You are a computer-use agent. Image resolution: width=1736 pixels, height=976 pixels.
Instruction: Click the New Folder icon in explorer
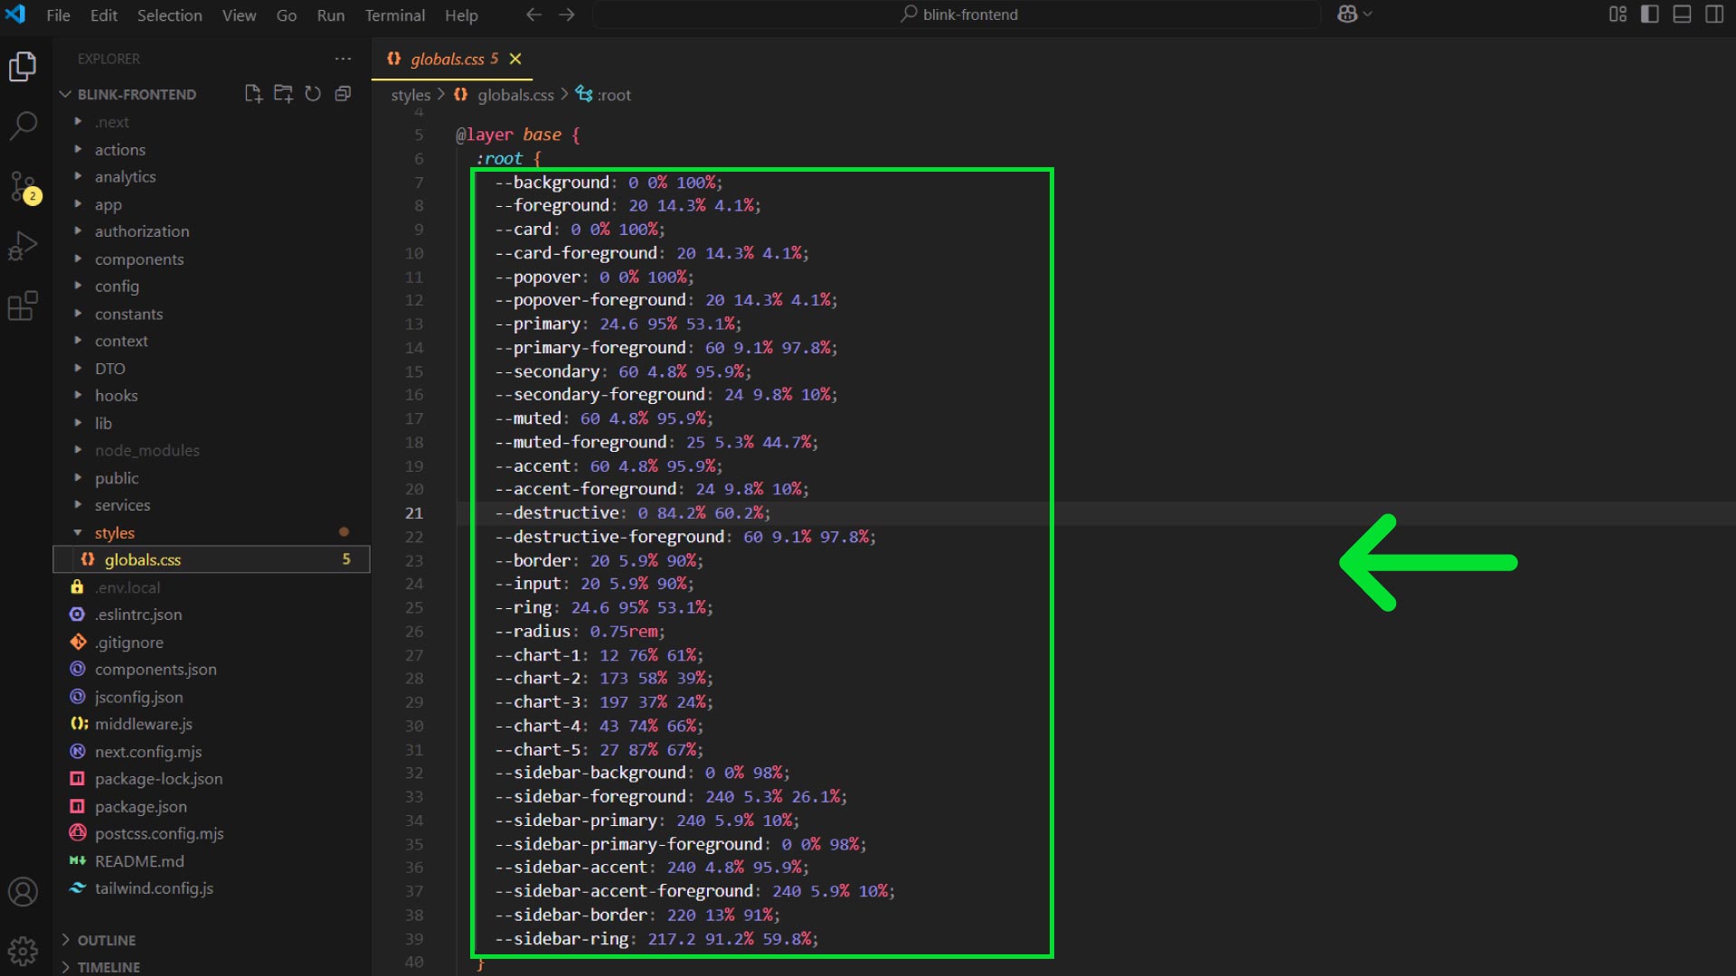click(283, 94)
